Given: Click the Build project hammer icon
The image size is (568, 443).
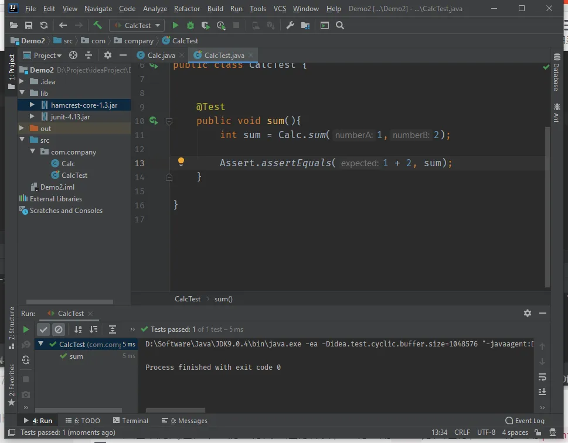Looking at the screenshot, I should pos(97,25).
